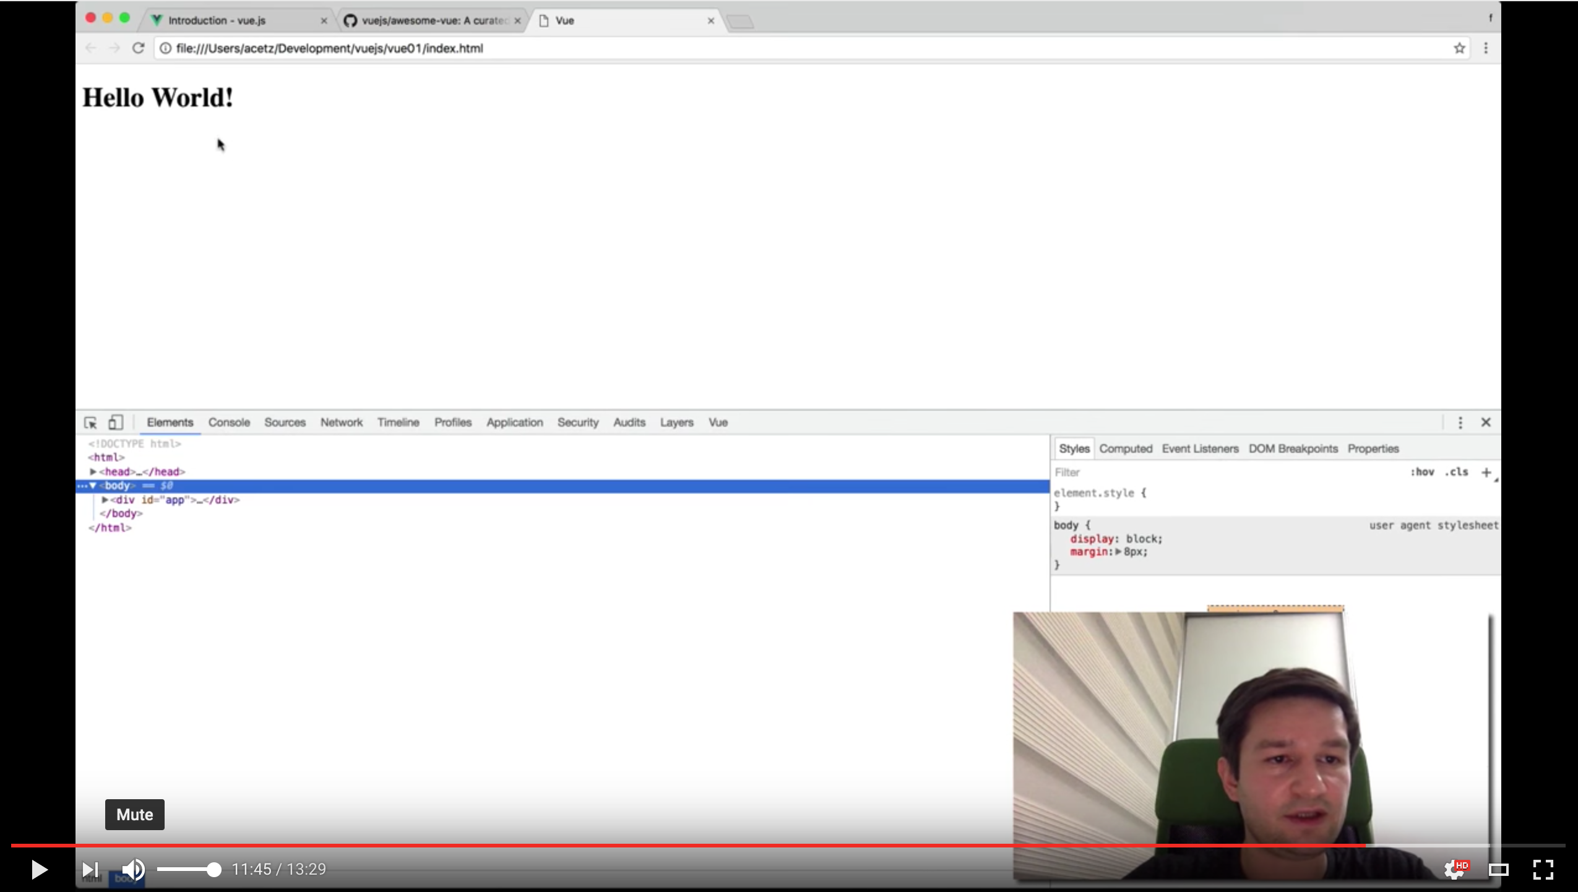Open the Styles pane tab
The image size is (1578, 892).
1074,449
